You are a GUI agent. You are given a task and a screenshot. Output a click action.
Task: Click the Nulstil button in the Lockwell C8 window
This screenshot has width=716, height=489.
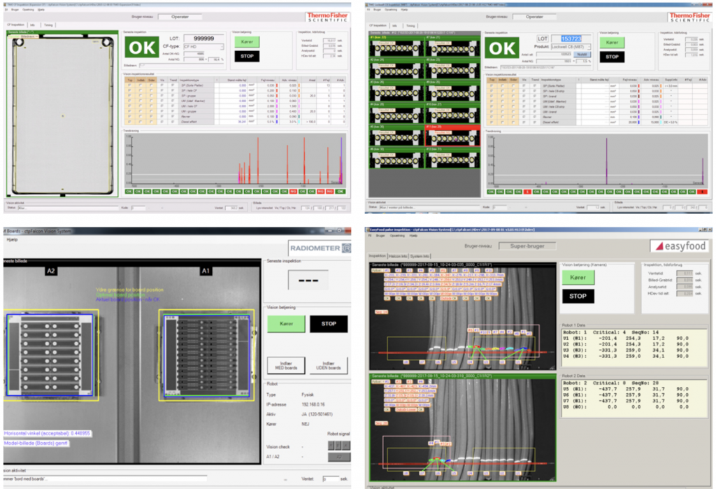(582, 55)
